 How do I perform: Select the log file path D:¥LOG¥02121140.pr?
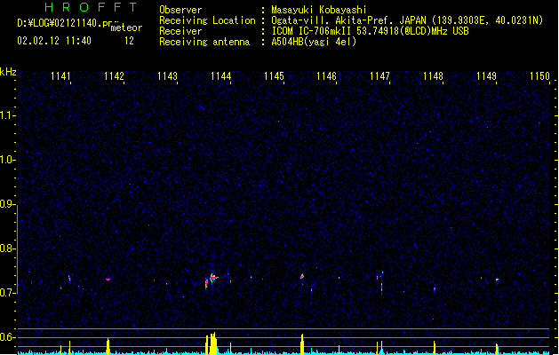point(65,23)
